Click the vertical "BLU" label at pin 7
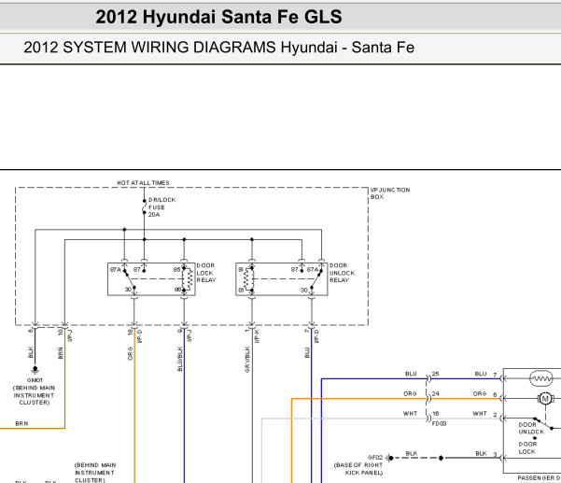The width and height of the screenshot is (561, 483). [x=307, y=352]
